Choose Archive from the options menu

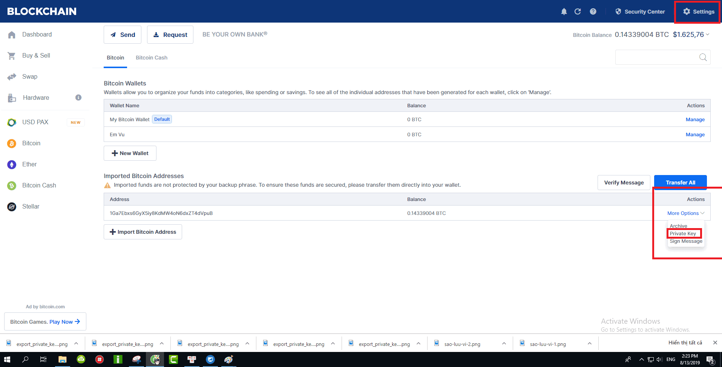tap(678, 226)
